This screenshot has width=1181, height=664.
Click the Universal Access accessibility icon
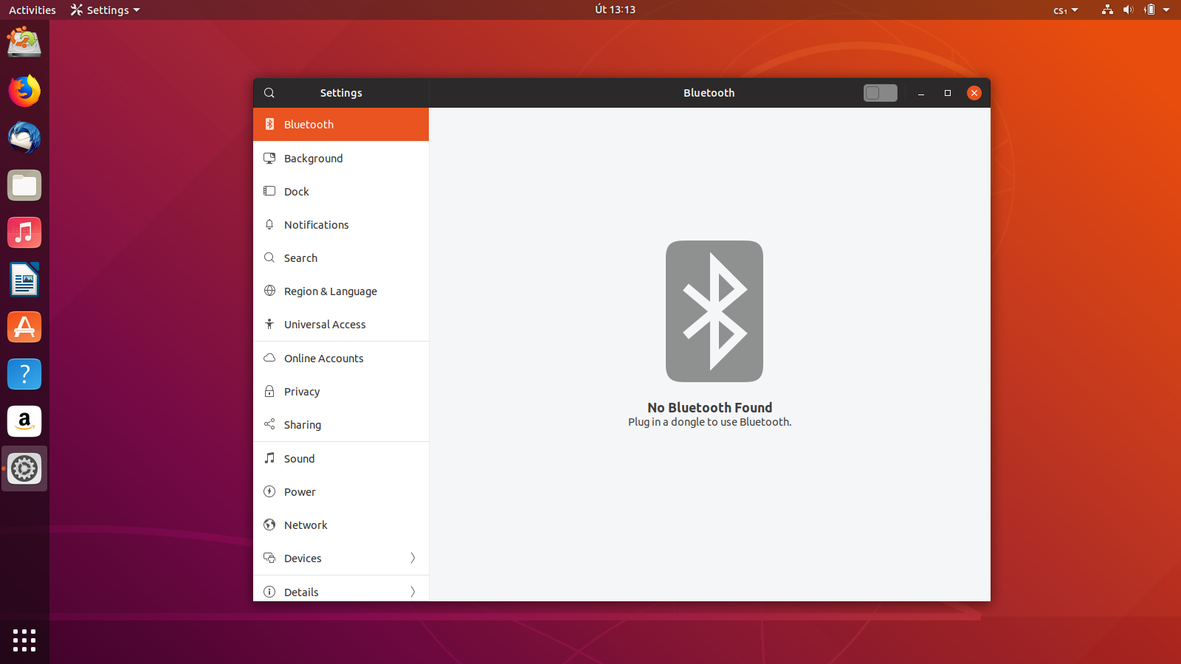(x=269, y=324)
